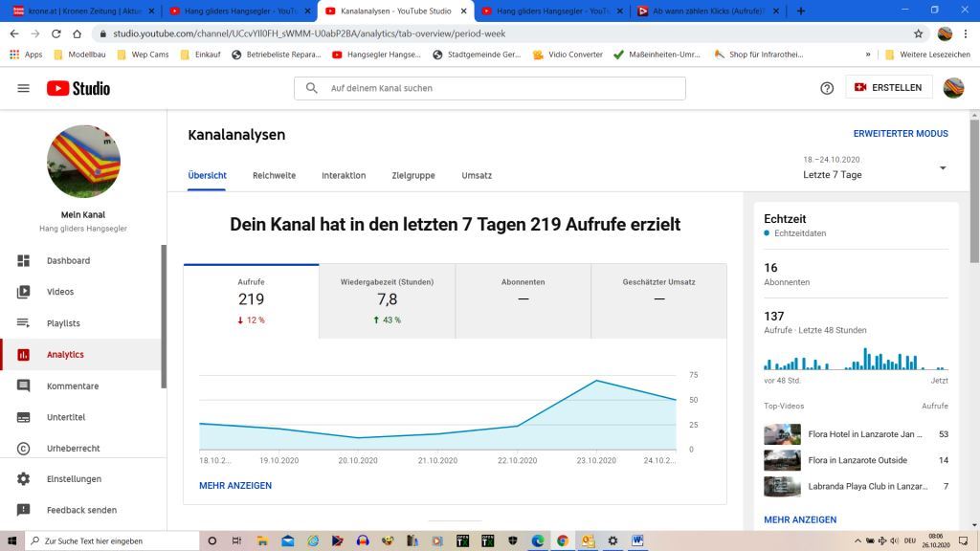The width and height of the screenshot is (980, 551).
Task: Open Einstellungen gear in sidebar
Action: (x=74, y=479)
